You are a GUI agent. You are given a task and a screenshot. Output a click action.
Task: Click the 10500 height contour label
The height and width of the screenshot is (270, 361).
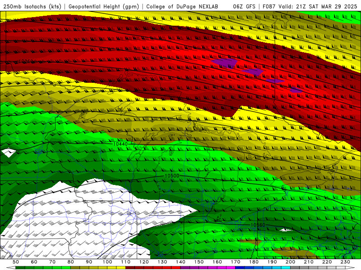[x=172, y=175]
